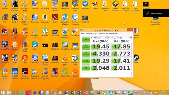169x95 pixels.
Task: Select the µTorrent desktop shortcut
Action: [45, 32]
